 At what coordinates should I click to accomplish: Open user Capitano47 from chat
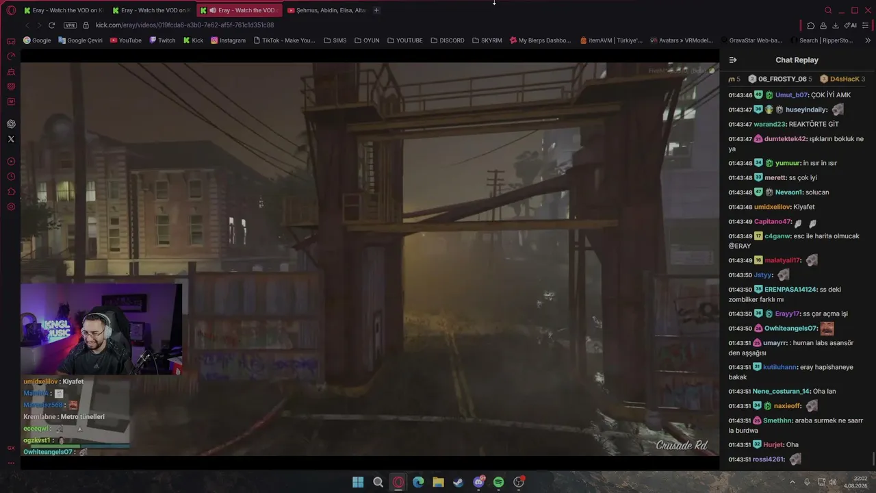[772, 222]
